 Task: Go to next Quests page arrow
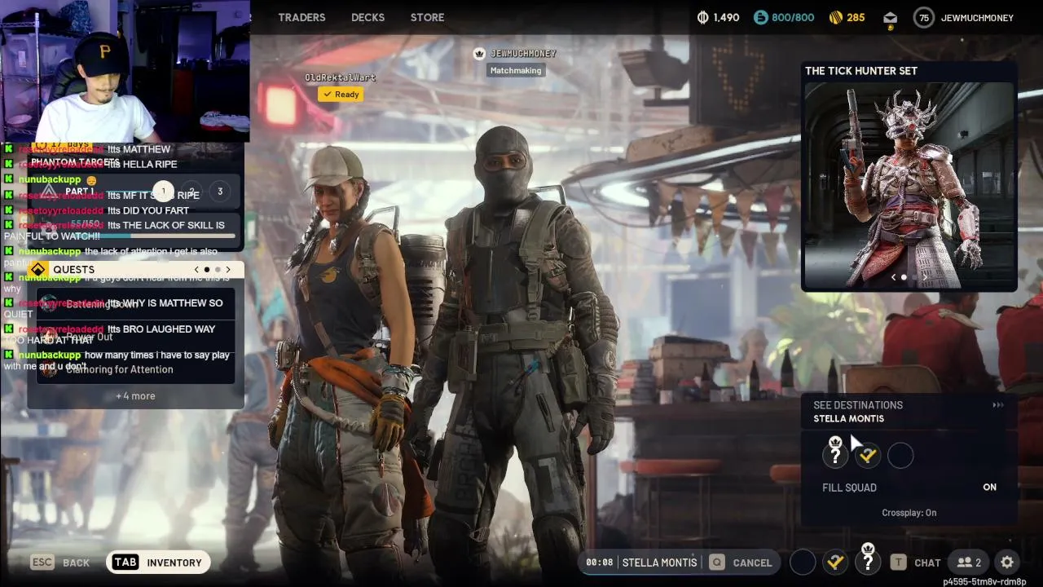click(228, 269)
